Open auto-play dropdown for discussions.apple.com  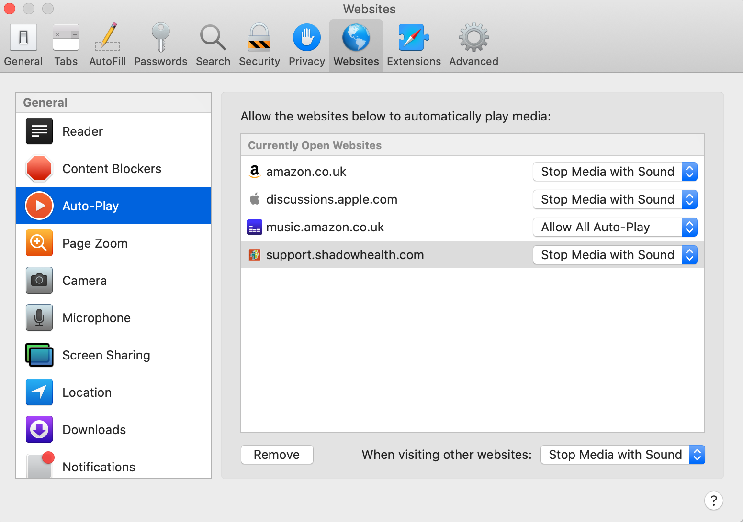[615, 199]
